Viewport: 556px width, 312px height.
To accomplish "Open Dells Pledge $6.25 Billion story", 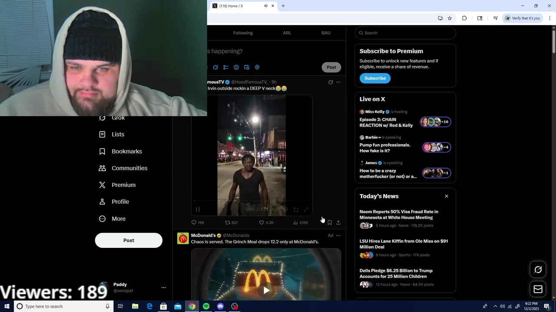I will (x=405, y=278).
